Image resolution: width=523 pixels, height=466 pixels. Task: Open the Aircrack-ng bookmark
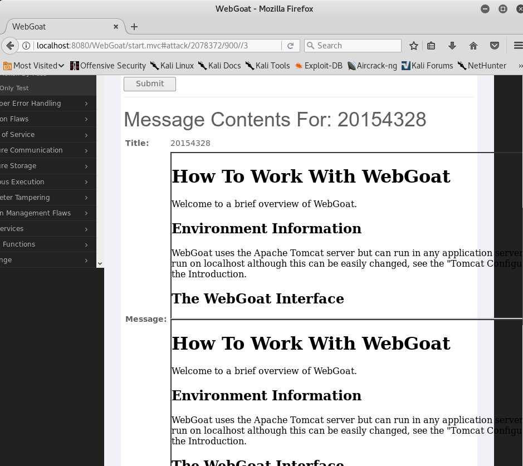coord(372,66)
